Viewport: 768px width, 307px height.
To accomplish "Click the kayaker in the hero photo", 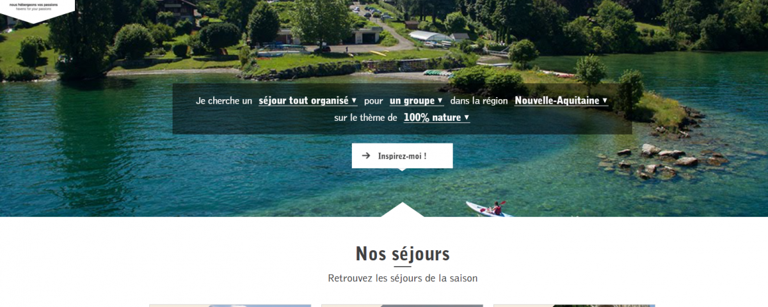I will 494,208.
